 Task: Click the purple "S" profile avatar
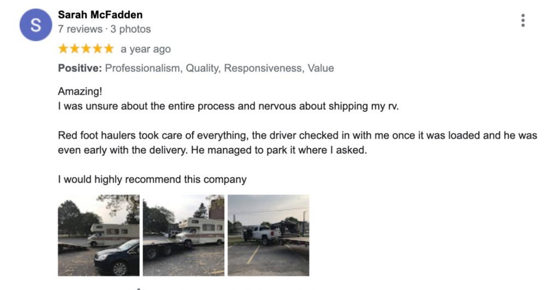click(x=35, y=25)
